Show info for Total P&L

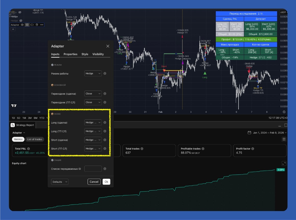click(x=29, y=149)
